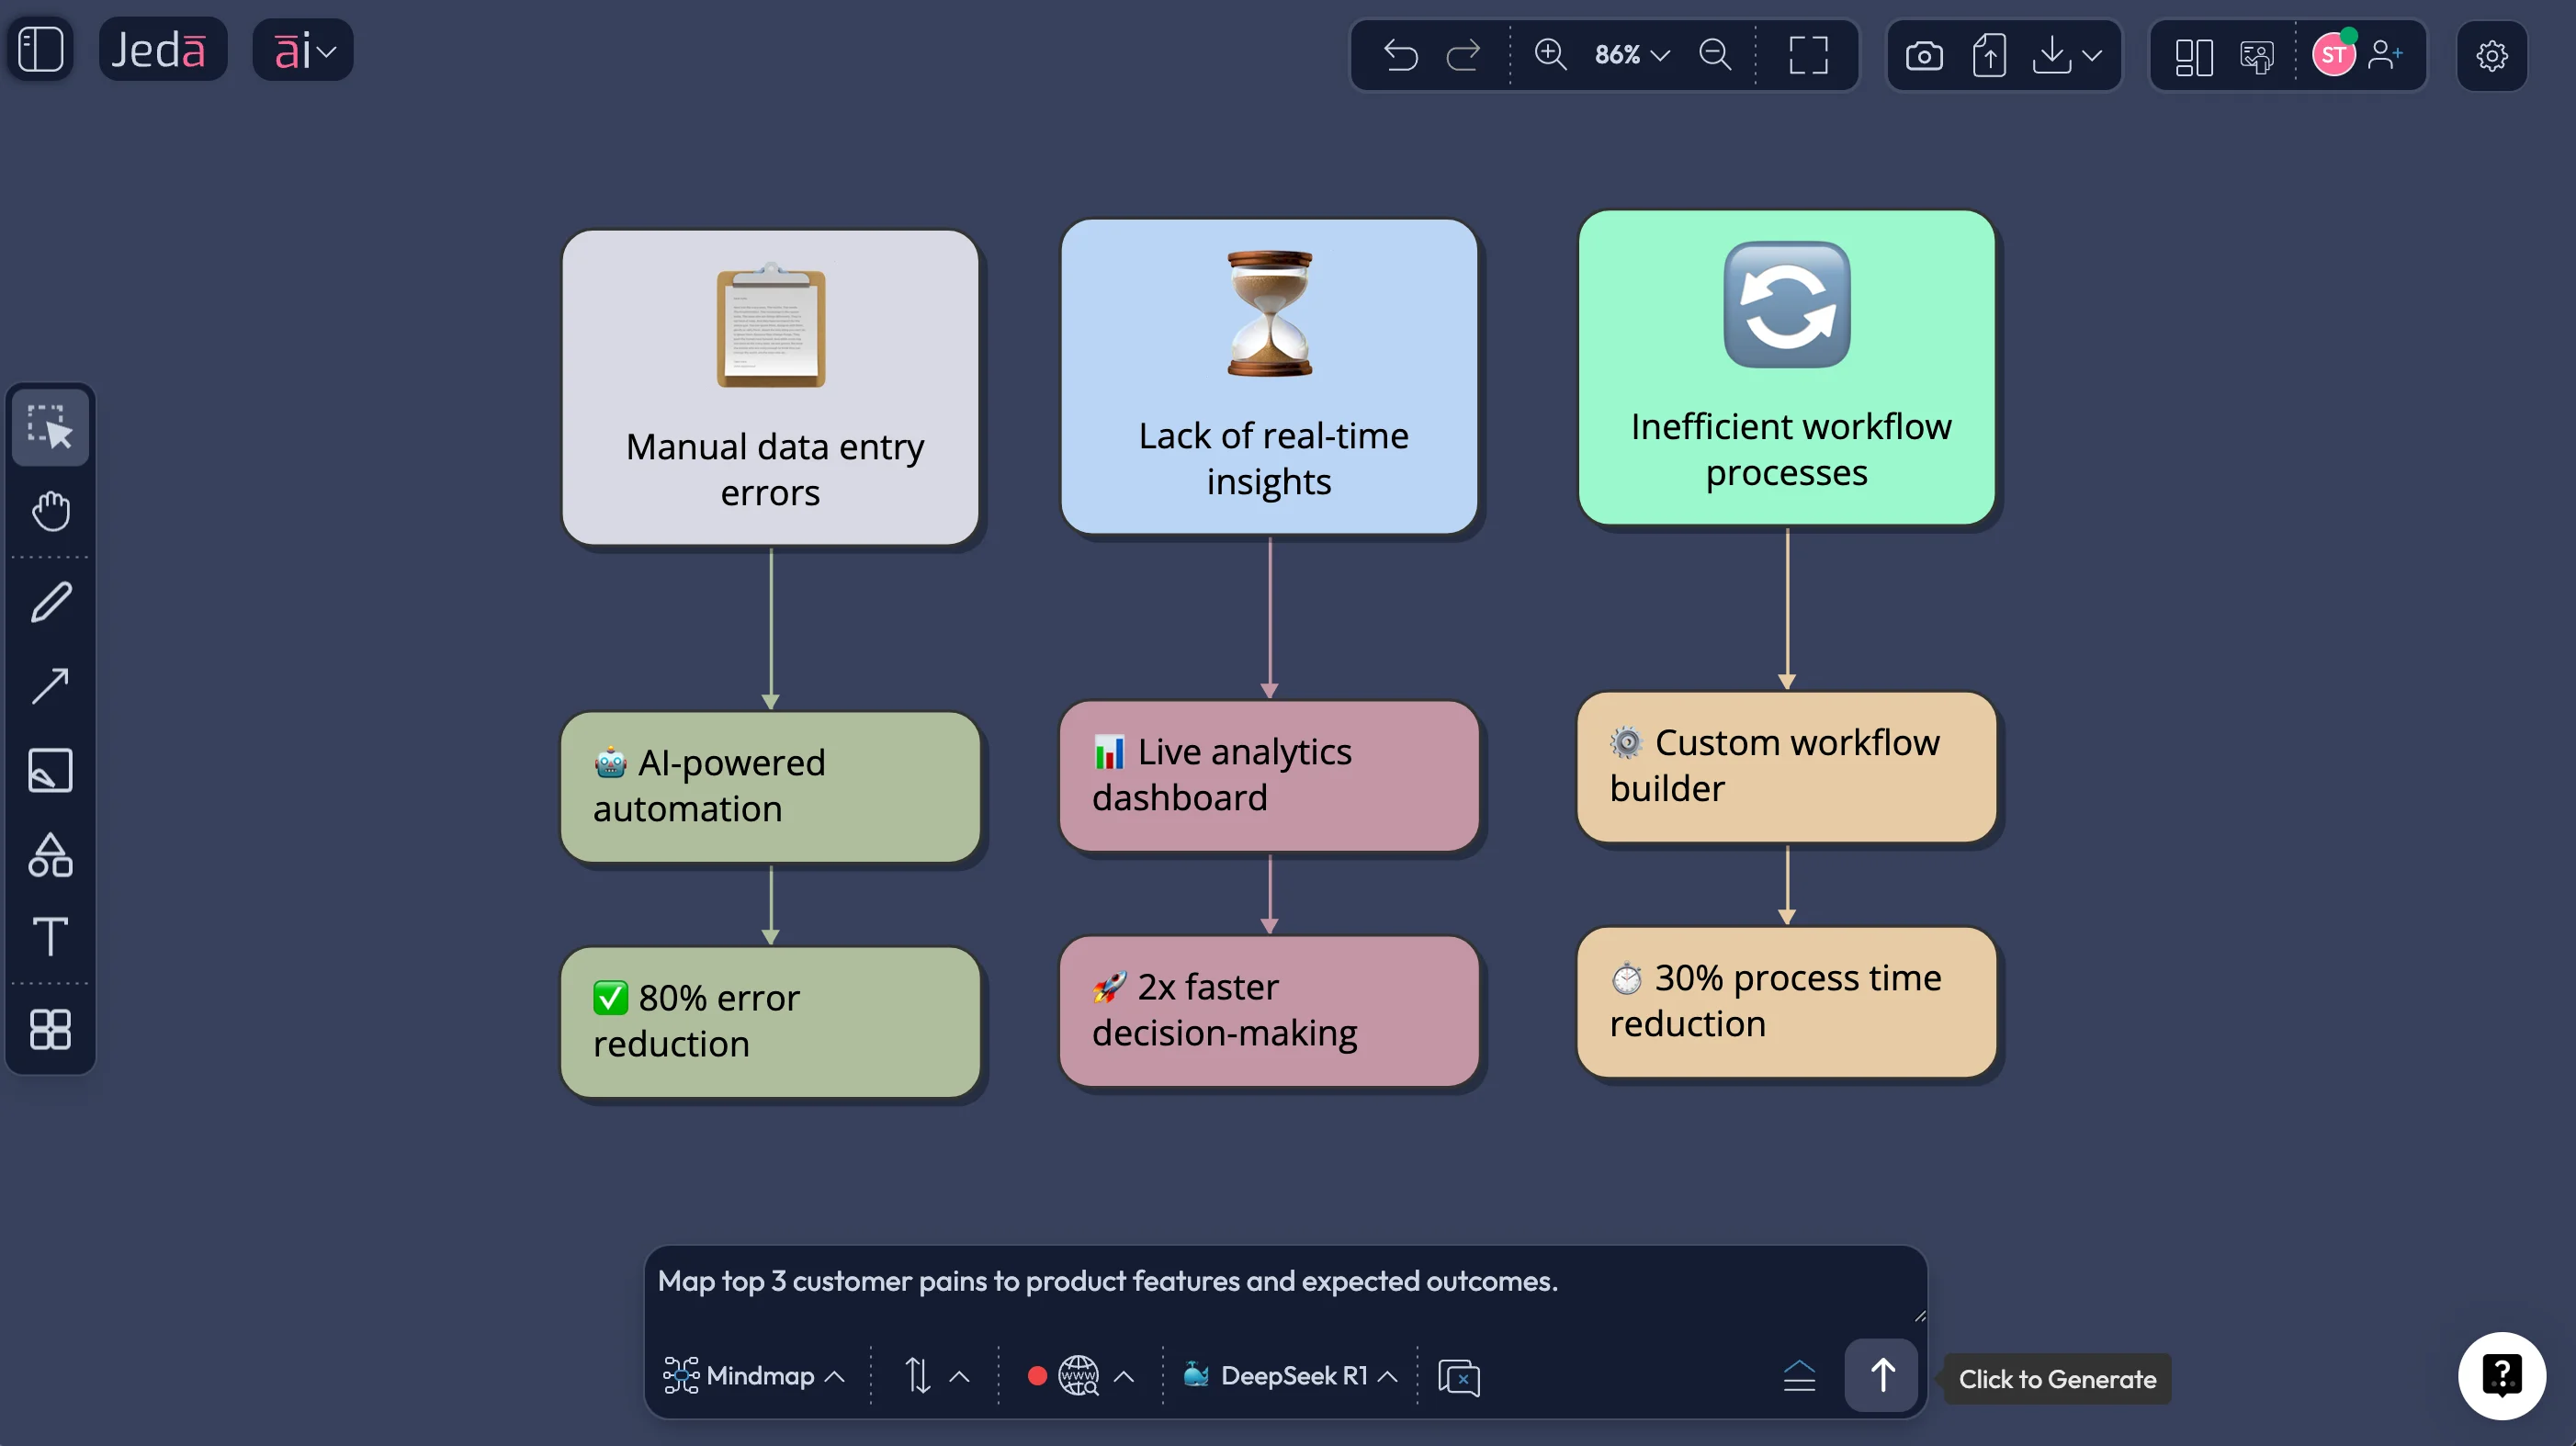Toggle fullscreen fit view

coord(1808,55)
